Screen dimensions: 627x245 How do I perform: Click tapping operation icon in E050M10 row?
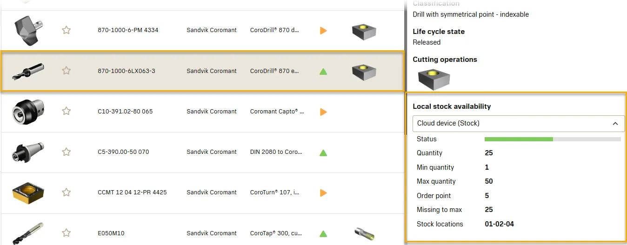coord(364,233)
